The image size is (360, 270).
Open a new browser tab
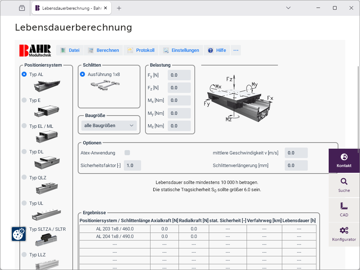click(x=119, y=8)
